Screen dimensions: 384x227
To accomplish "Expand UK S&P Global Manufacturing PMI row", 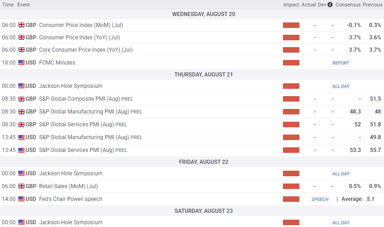I will (84, 112).
